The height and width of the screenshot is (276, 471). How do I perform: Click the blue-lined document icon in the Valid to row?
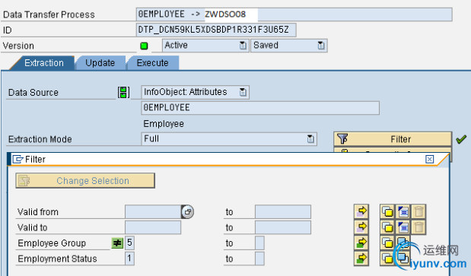coord(403,227)
